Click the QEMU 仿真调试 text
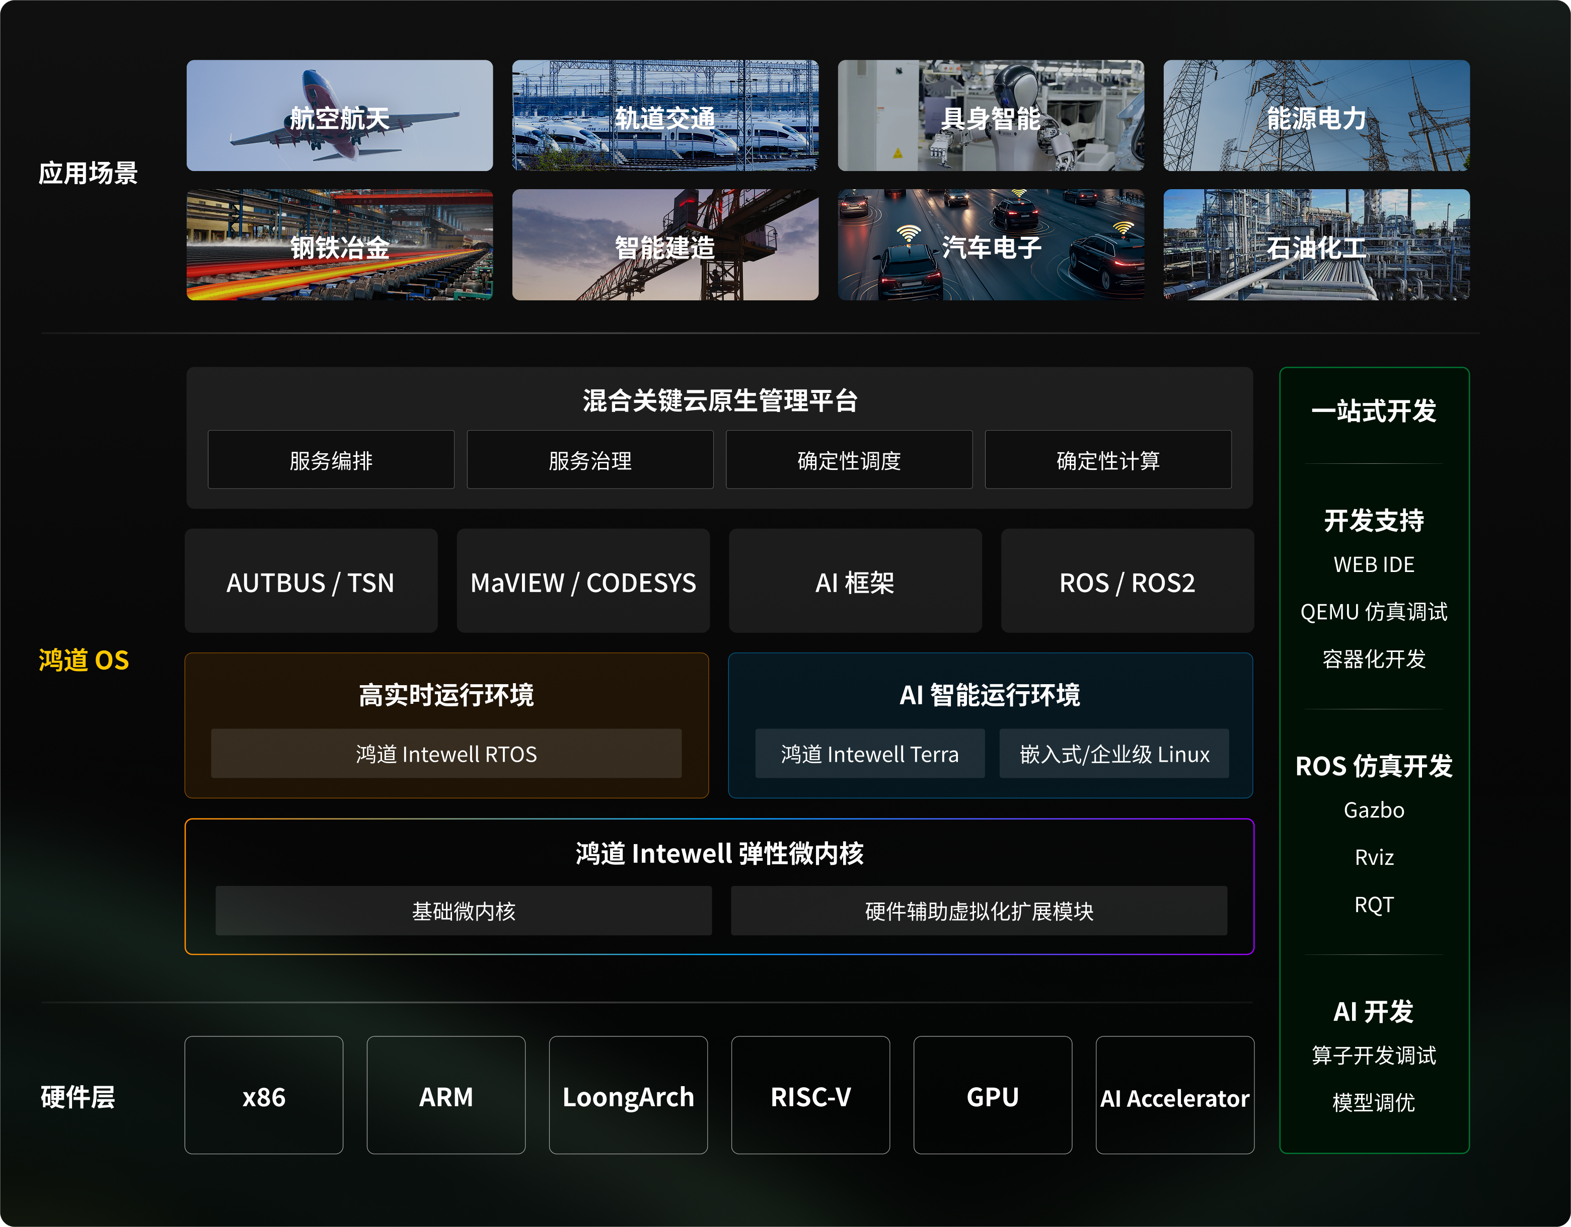The height and width of the screenshot is (1227, 1571). click(1373, 612)
